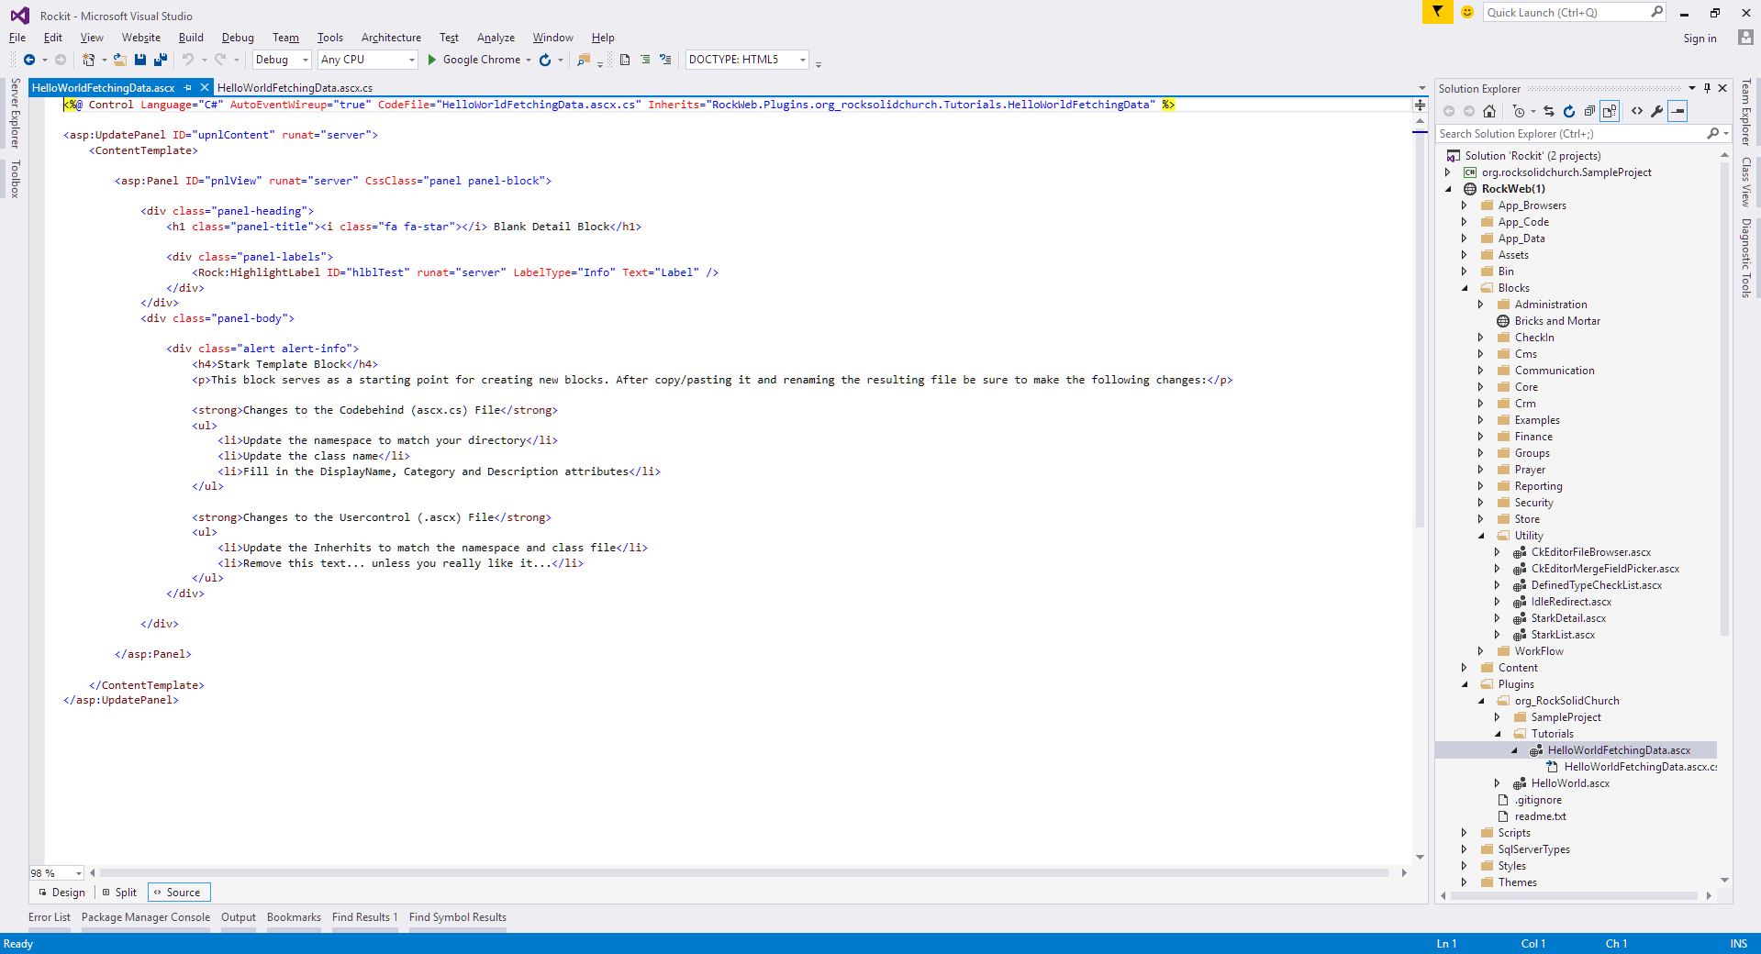Open the Analyze menu
This screenshot has height=954, width=1761.
[496, 38]
